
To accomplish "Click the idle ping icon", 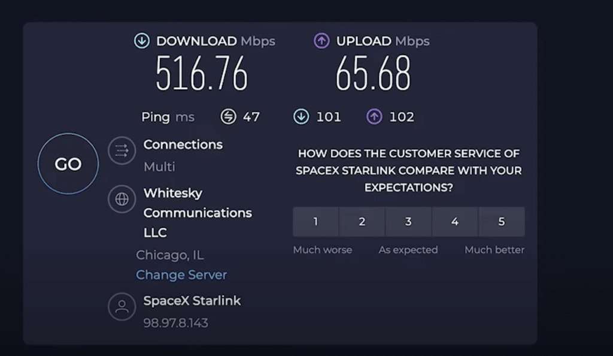I will [x=228, y=116].
